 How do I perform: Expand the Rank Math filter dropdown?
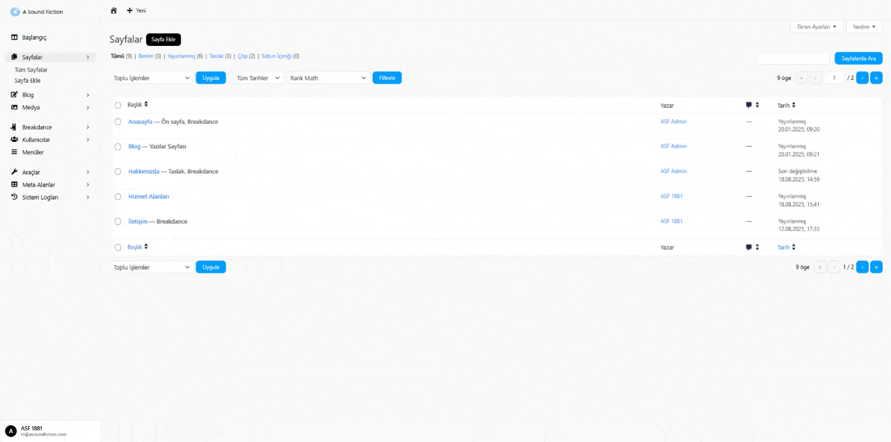[327, 78]
